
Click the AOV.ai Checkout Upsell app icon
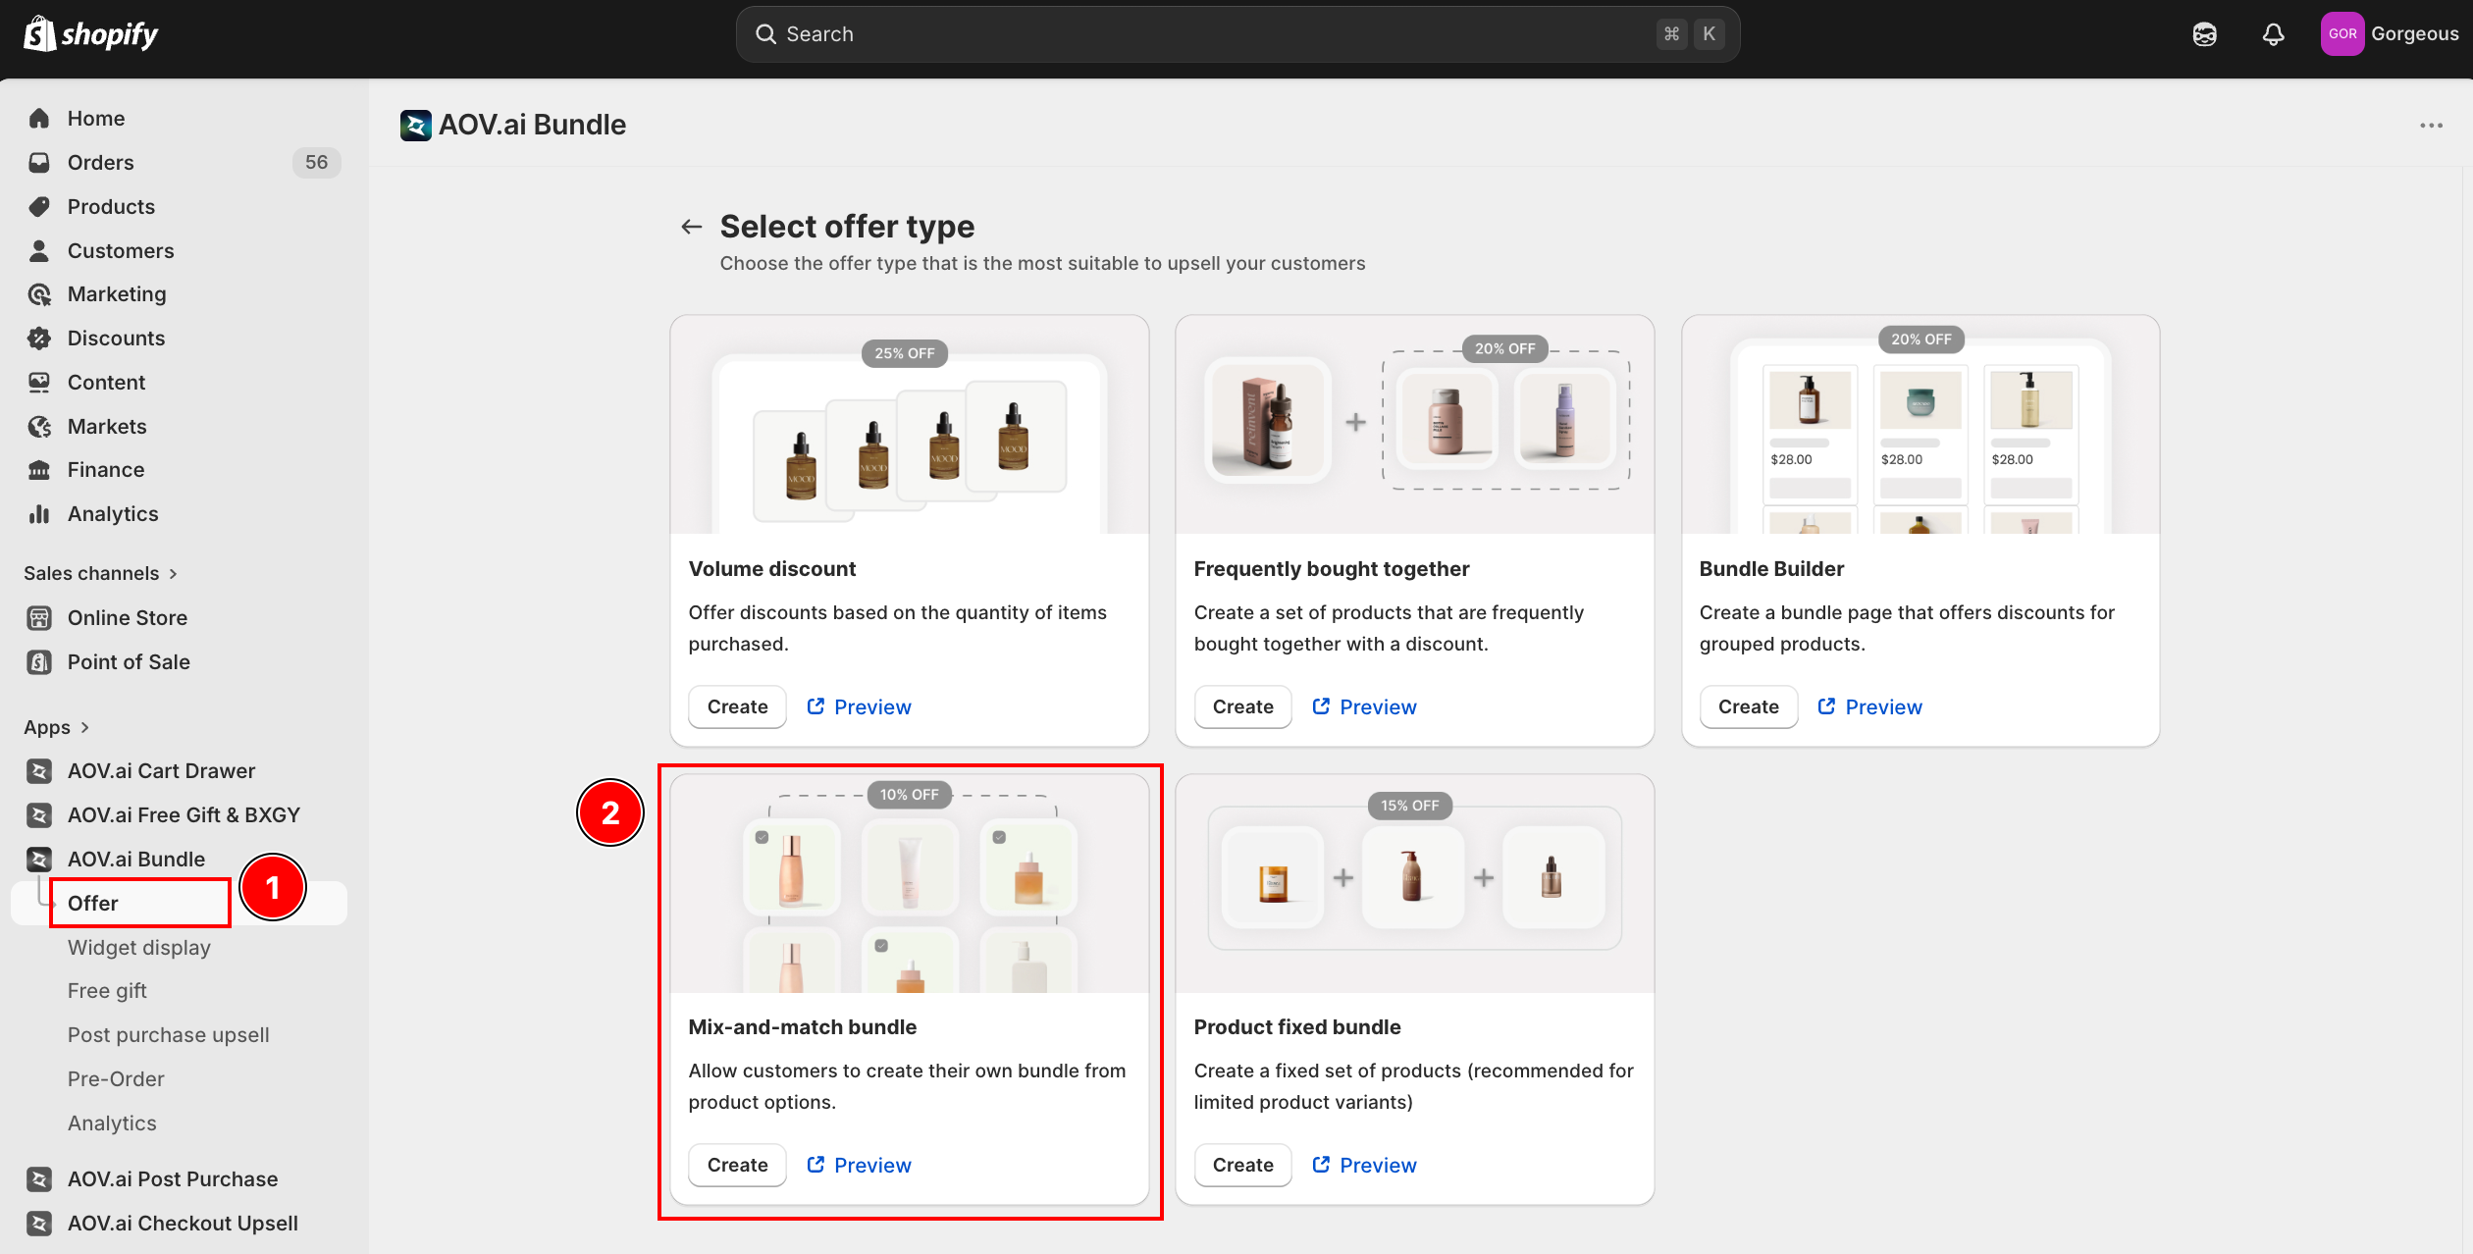click(x=39, y=1224)
